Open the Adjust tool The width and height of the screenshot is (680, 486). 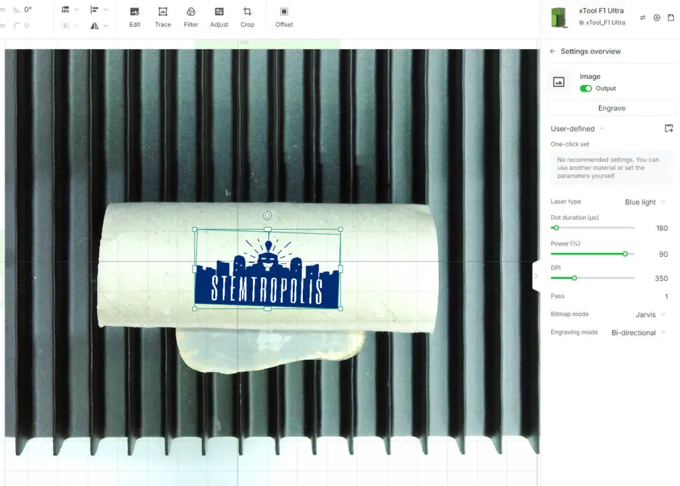219,17
